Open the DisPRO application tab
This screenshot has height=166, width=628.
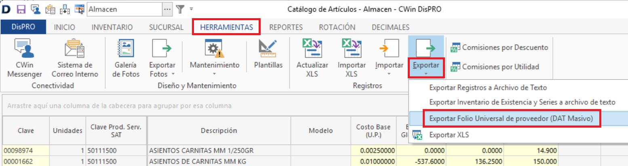pyautogui.click(x=23, y=27)
